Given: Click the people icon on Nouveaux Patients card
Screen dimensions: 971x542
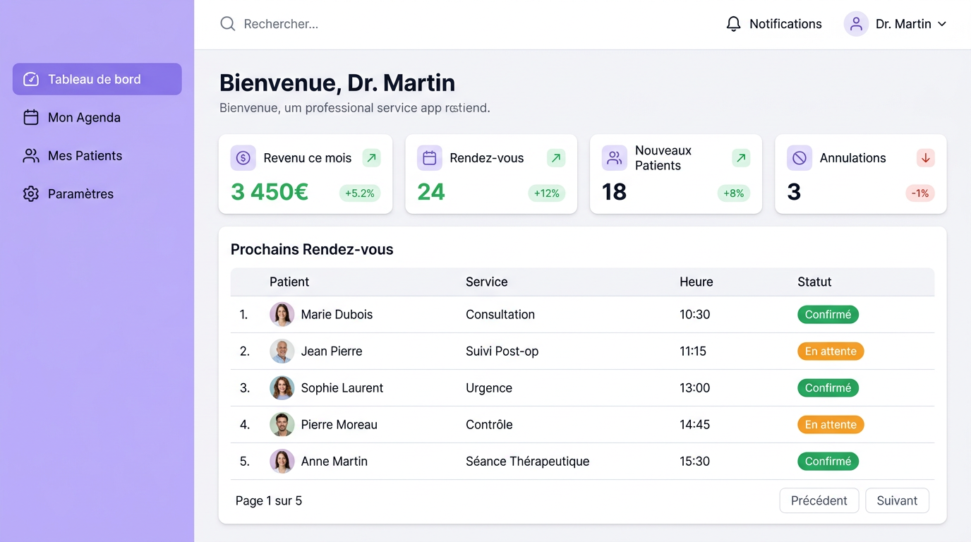Looking at the screenshot, I should pos(615,158).
